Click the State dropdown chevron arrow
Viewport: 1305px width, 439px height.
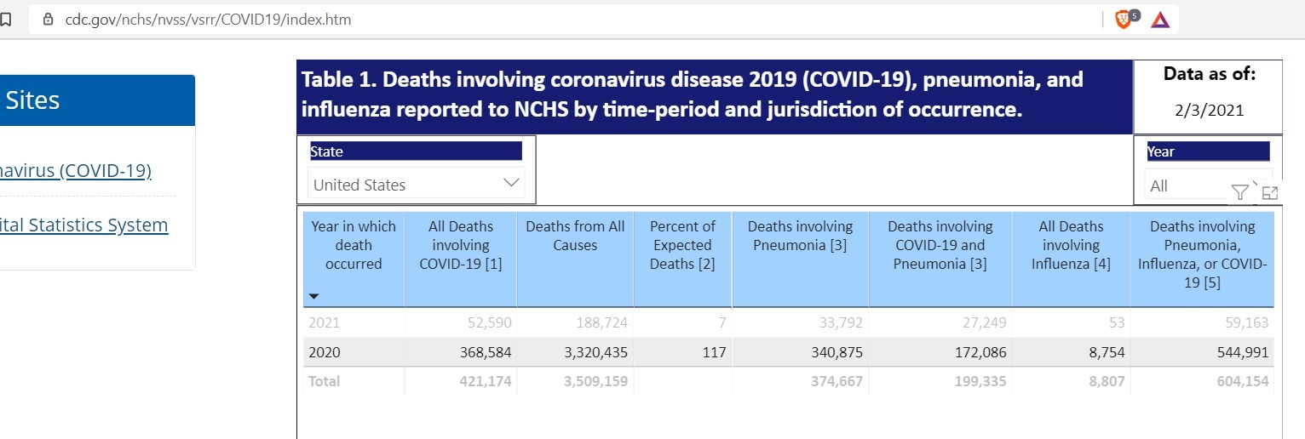[511, 183]
